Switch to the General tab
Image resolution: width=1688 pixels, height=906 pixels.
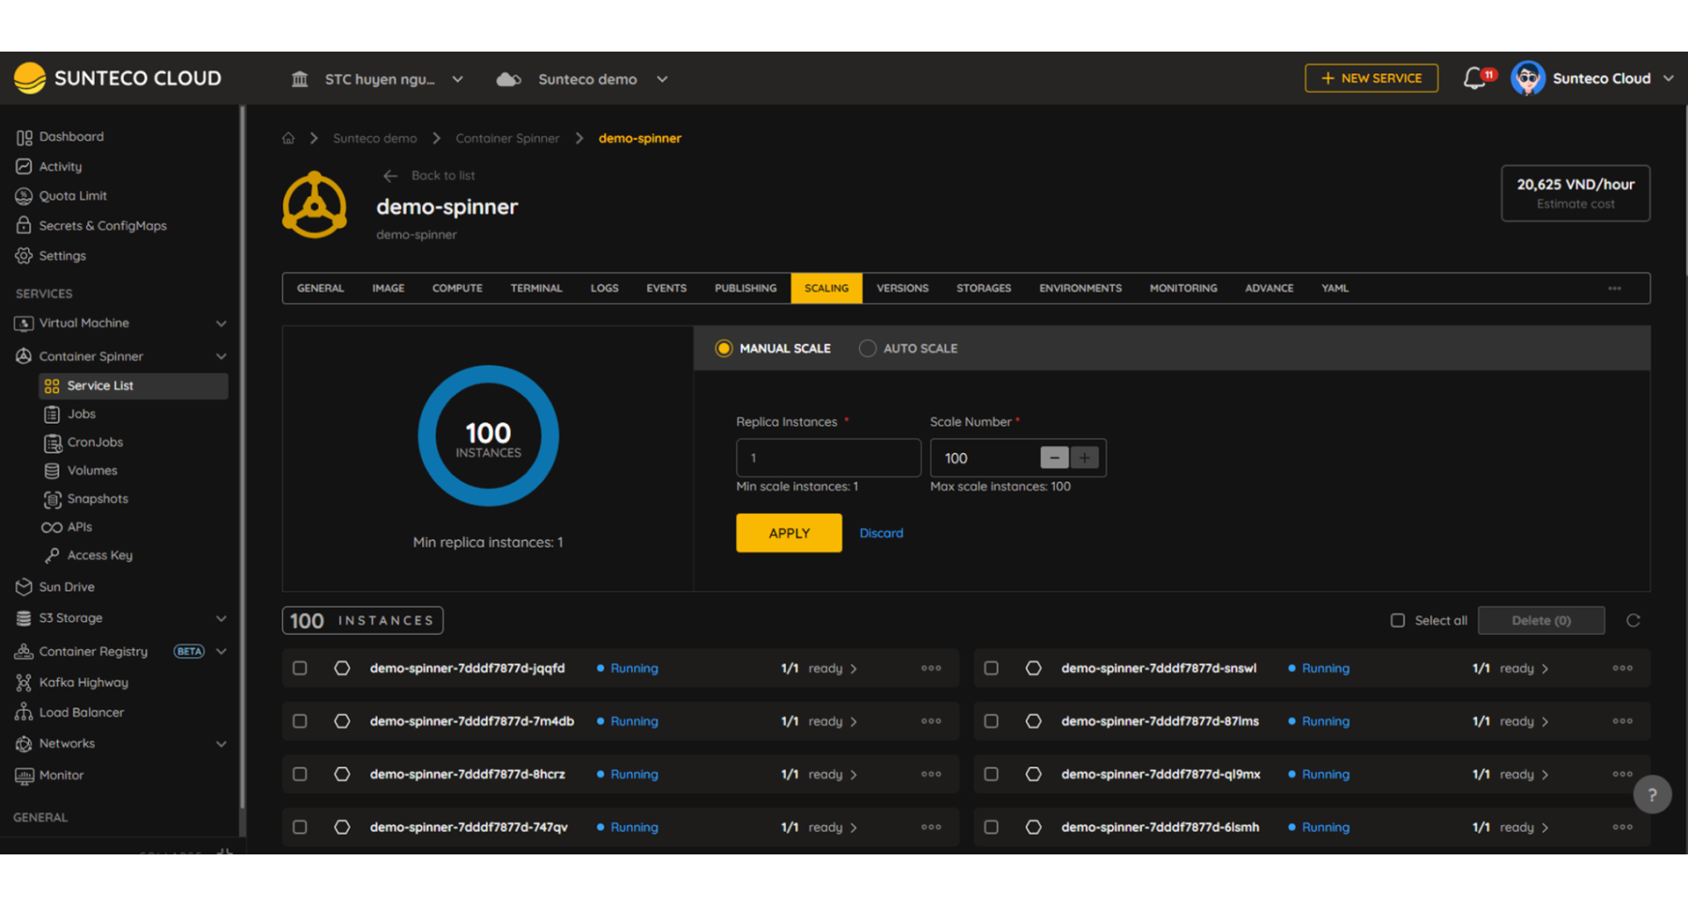point(320,288)
